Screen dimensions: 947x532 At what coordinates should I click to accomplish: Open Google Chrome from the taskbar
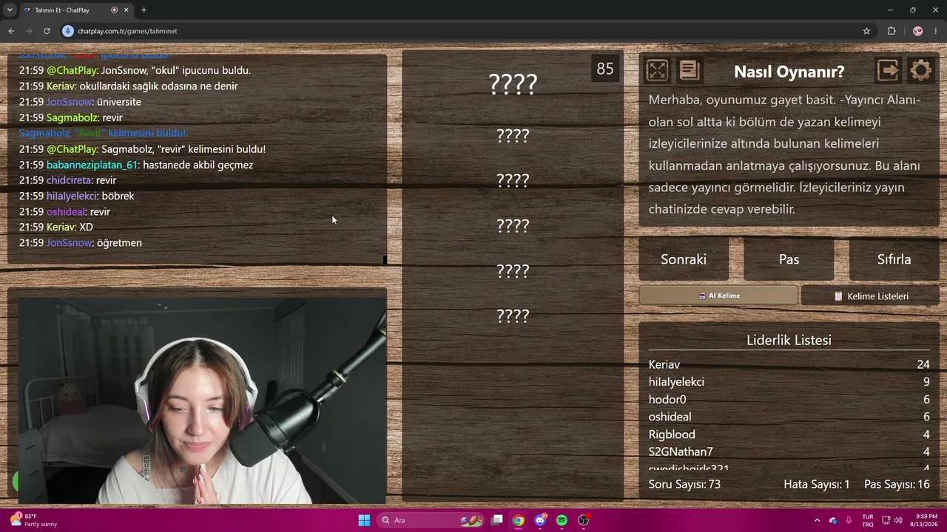519,520
